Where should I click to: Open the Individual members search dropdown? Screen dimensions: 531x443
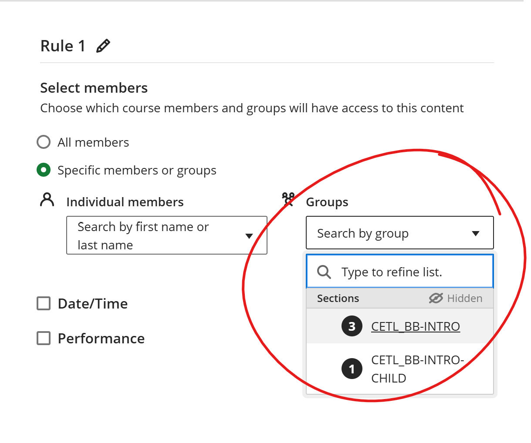pyautogui.click(x=167, y=235)
